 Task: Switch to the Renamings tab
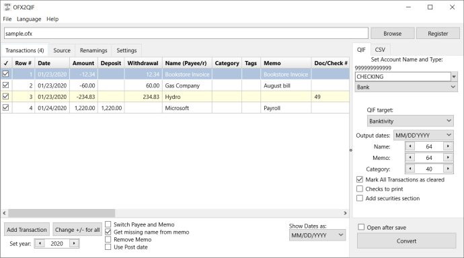(x=93, y=50)
